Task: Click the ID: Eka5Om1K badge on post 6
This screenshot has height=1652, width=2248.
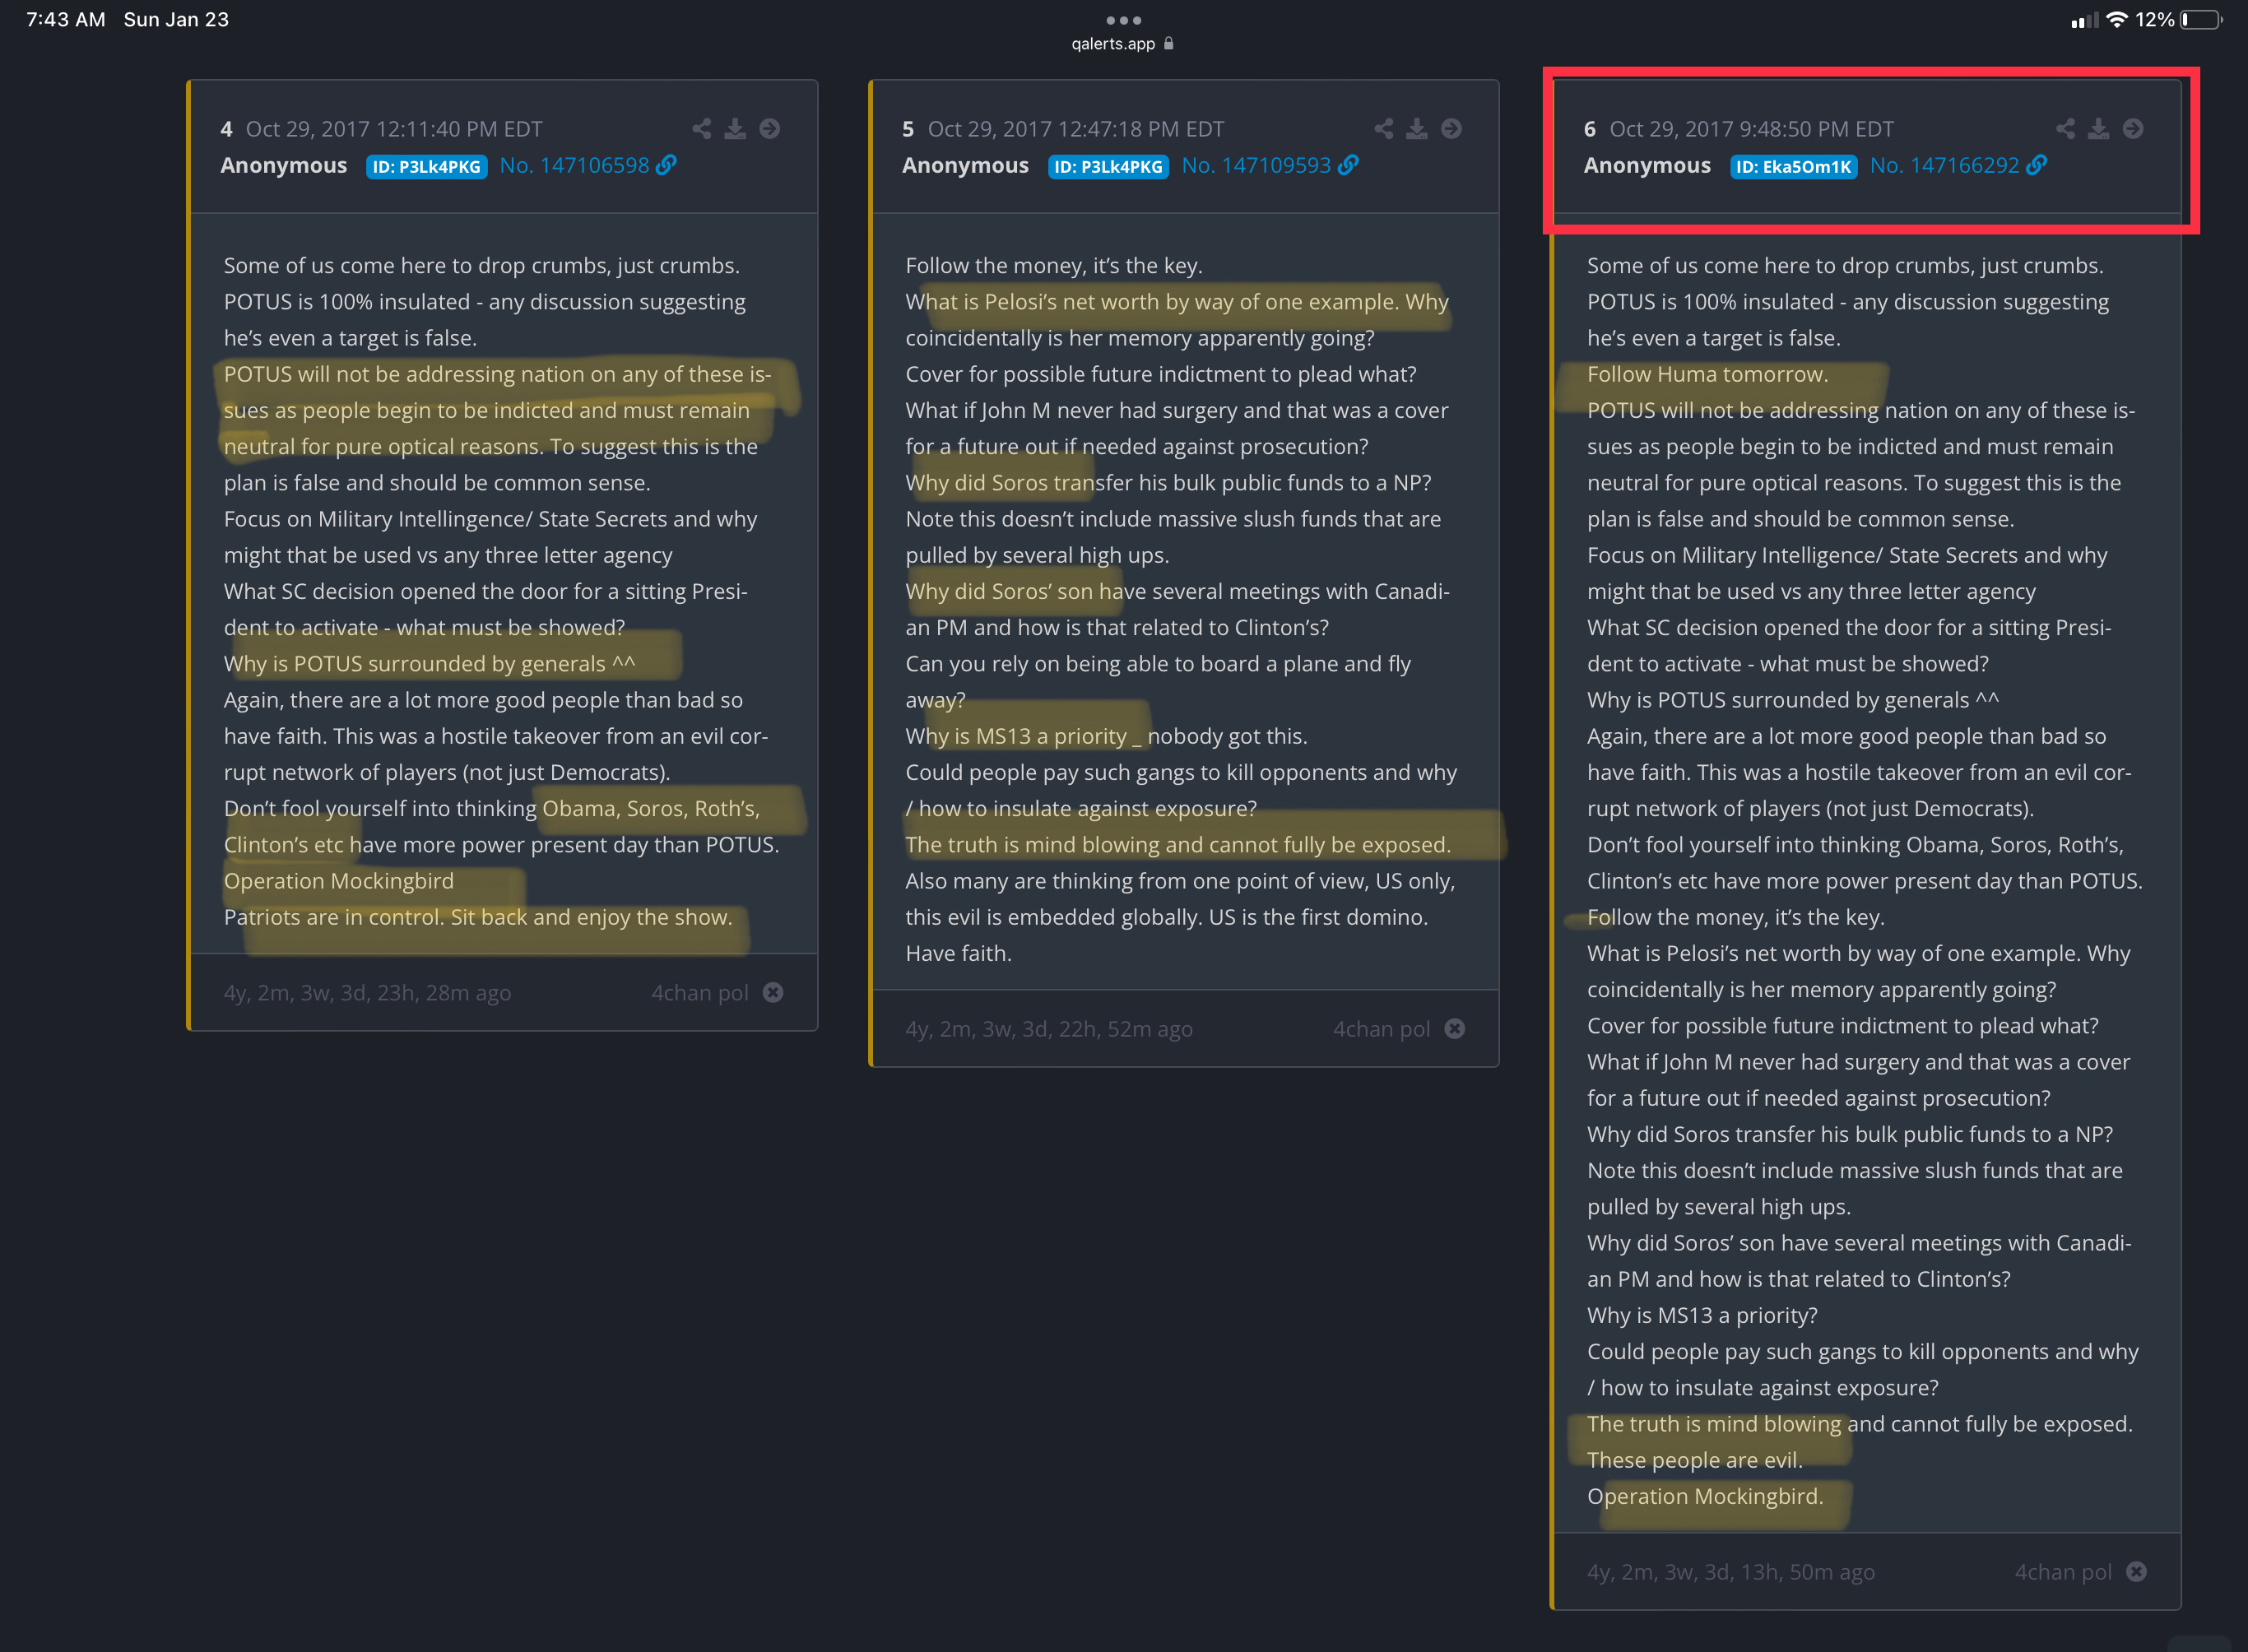Action: 1794,167
